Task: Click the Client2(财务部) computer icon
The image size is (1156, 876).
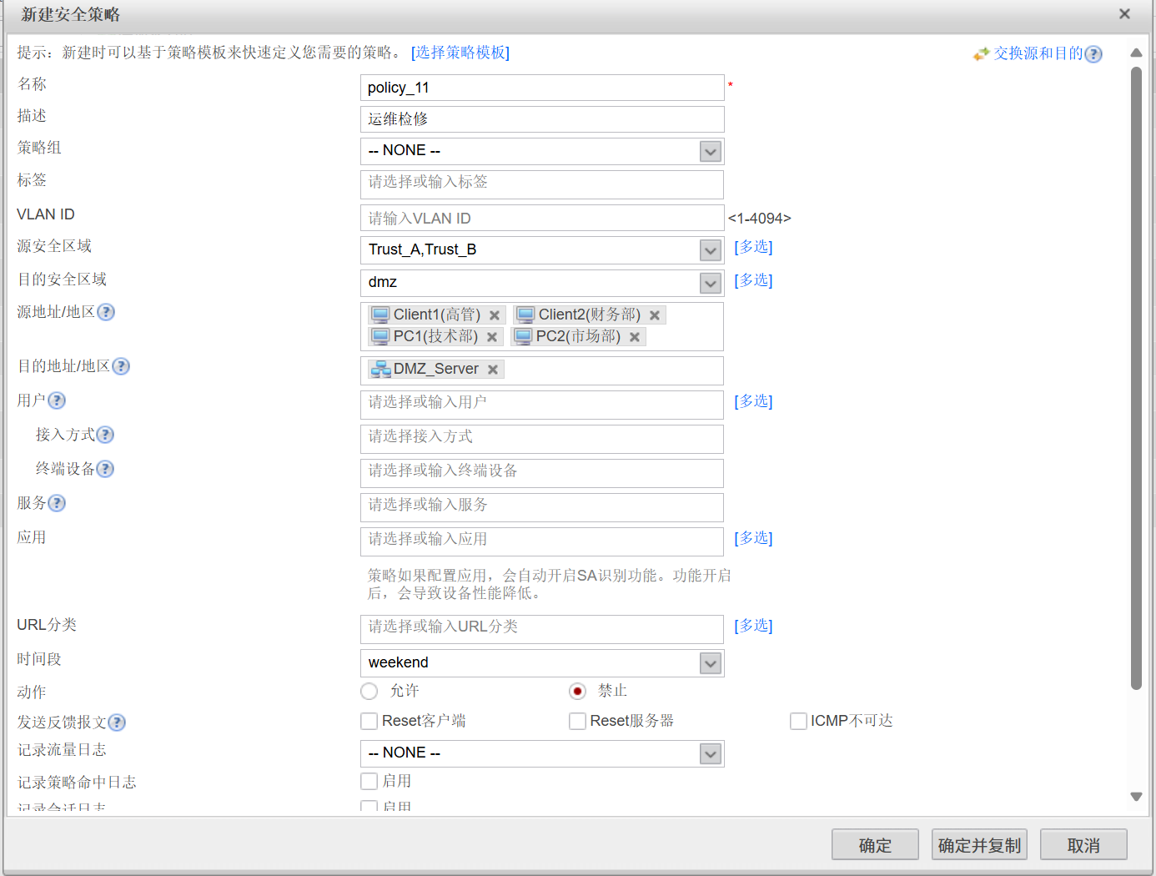Action: pyautogui.click(x=525, y=315)
